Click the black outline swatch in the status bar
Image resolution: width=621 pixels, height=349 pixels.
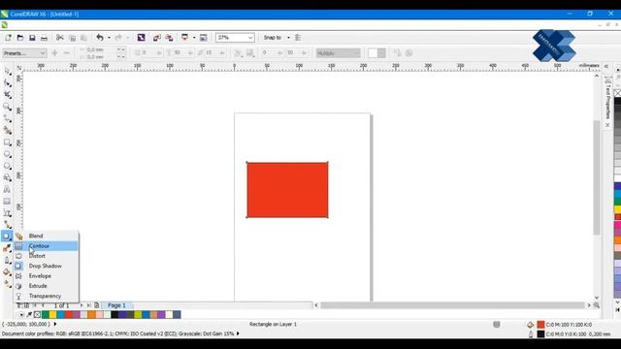click(541, 333)
